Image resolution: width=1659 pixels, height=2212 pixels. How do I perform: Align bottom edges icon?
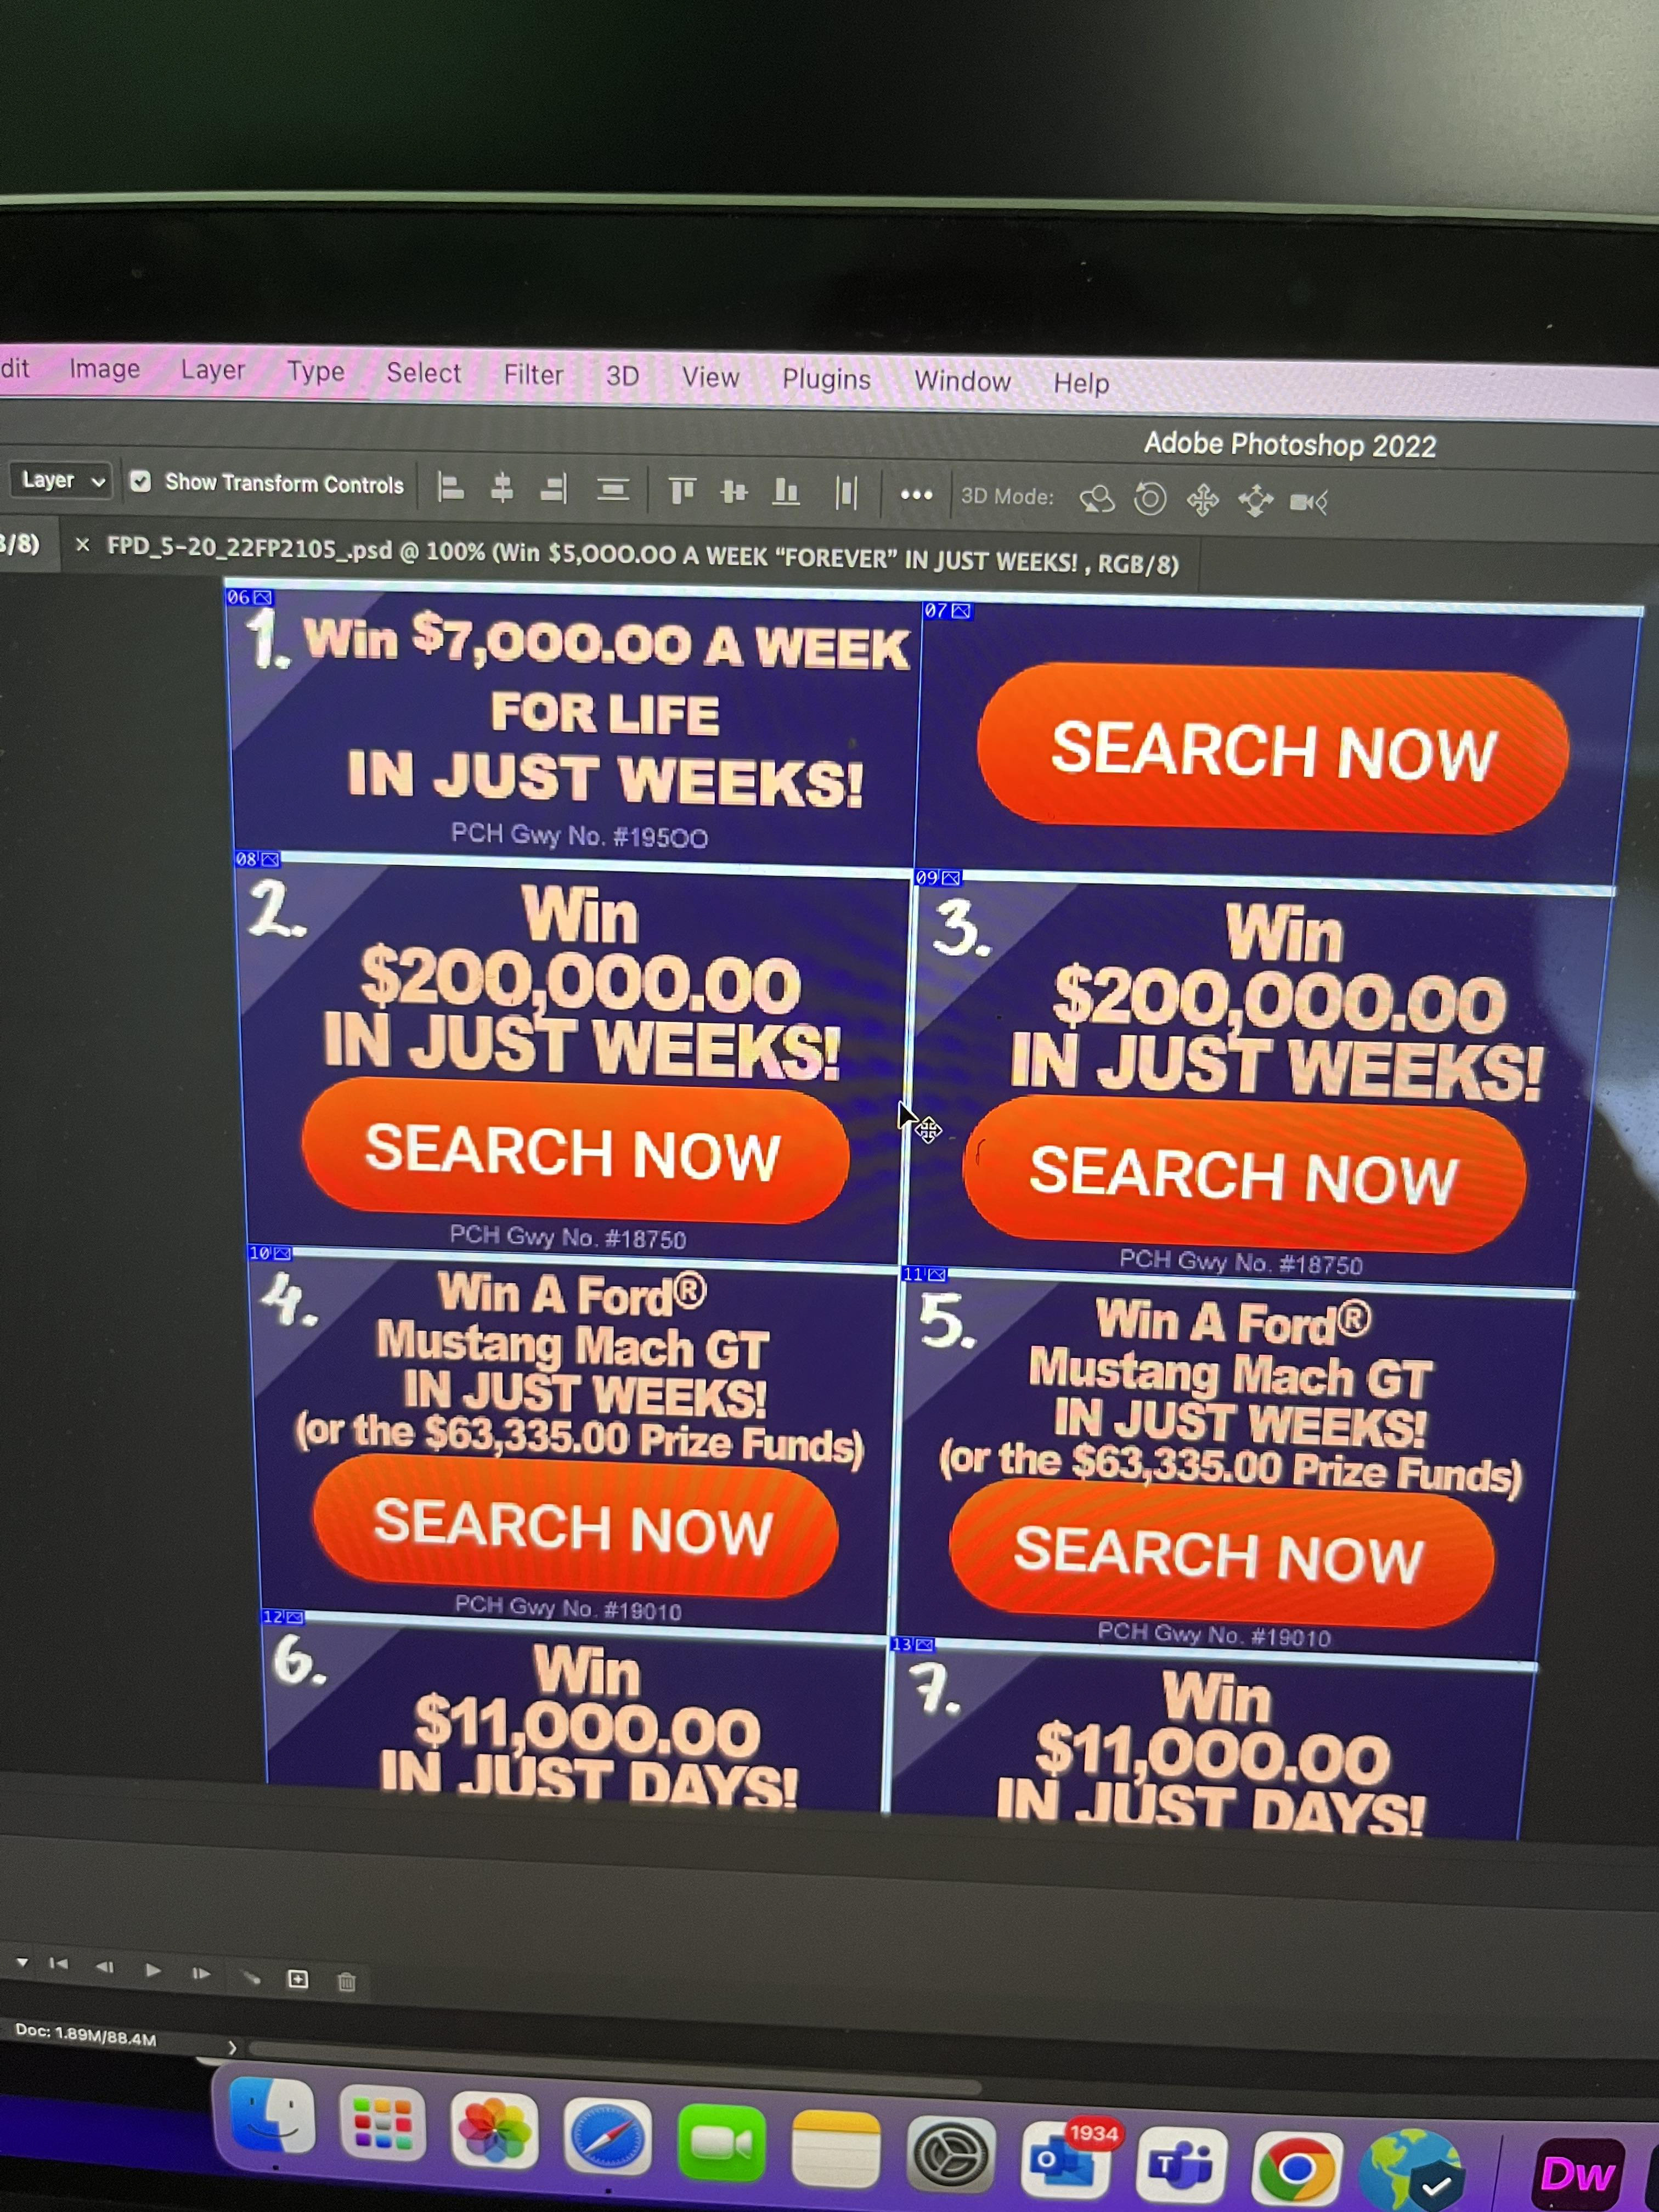[x=786, y=492]
